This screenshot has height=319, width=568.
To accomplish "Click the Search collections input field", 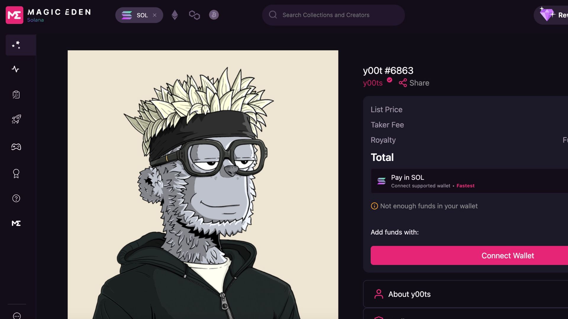I will tap(333, 15).
